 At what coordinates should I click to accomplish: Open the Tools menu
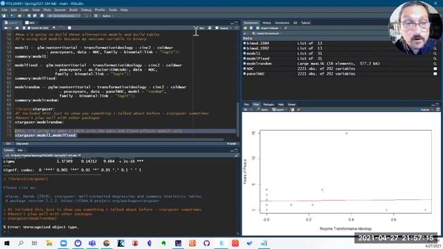(x=112, y=10)
